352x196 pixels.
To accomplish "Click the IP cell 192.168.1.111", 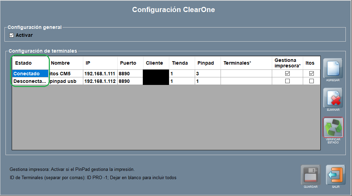I will pyautogui.click(x=100, y=74).
